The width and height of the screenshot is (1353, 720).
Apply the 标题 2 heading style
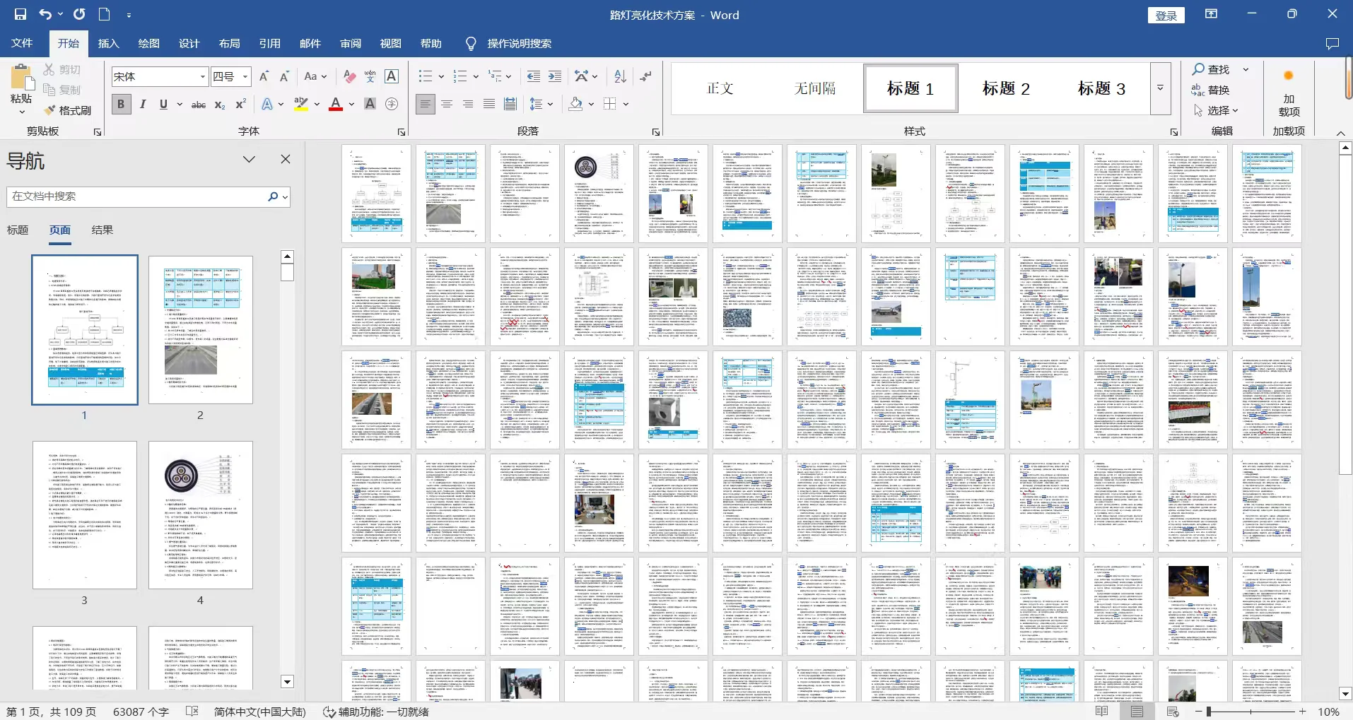coord(1006,88)
